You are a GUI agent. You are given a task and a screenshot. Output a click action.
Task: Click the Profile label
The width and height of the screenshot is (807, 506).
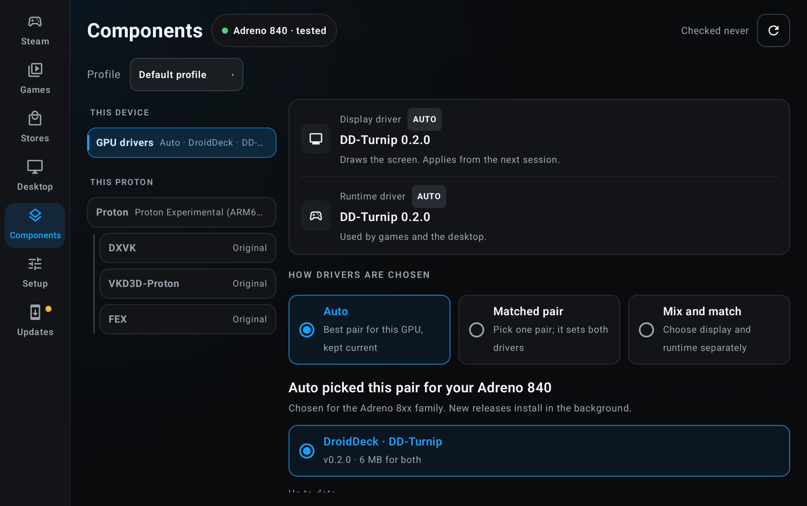point(104,74)
